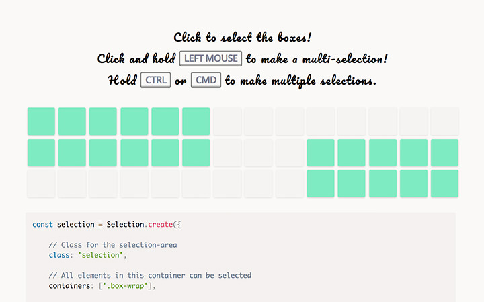Select the first gray box in bottom row

pyautogui.click(x=41, y=183)
